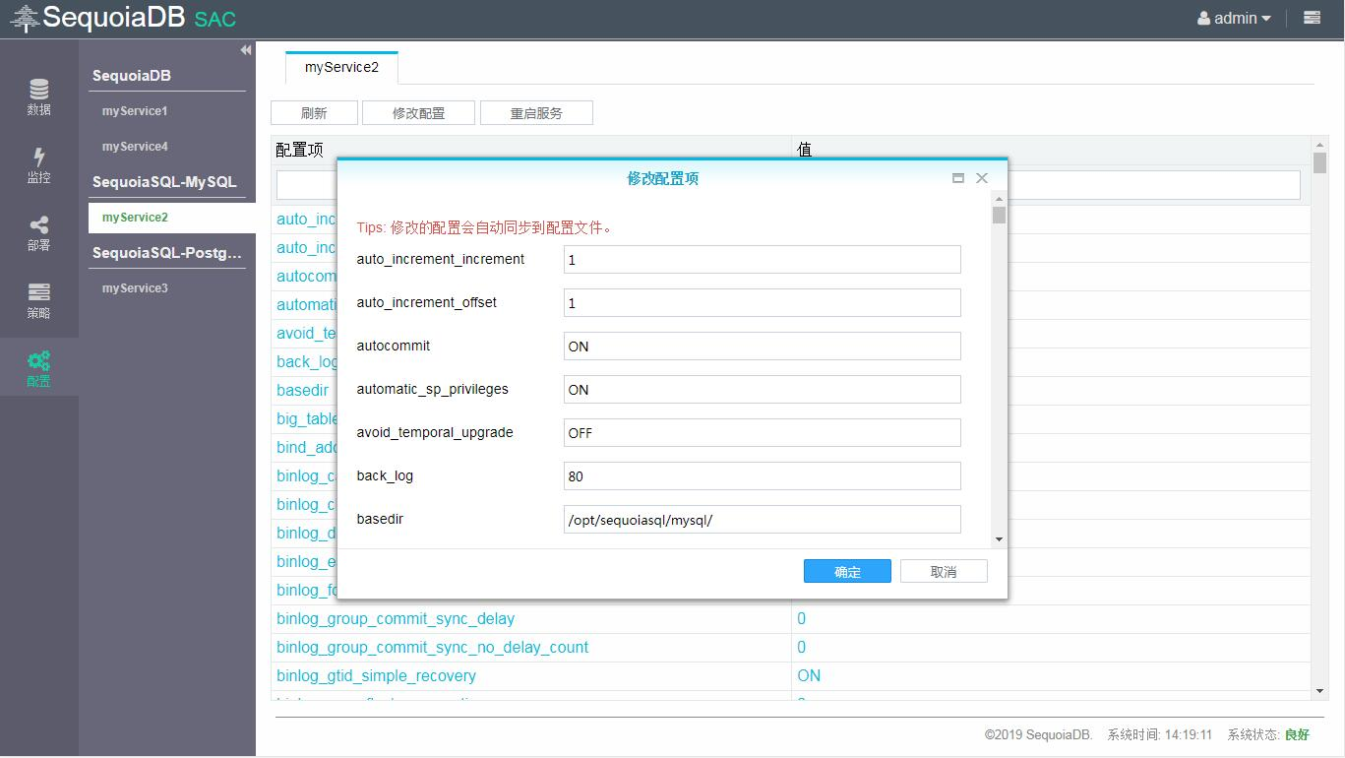Click the server list icon top right

click(1312, 18)
